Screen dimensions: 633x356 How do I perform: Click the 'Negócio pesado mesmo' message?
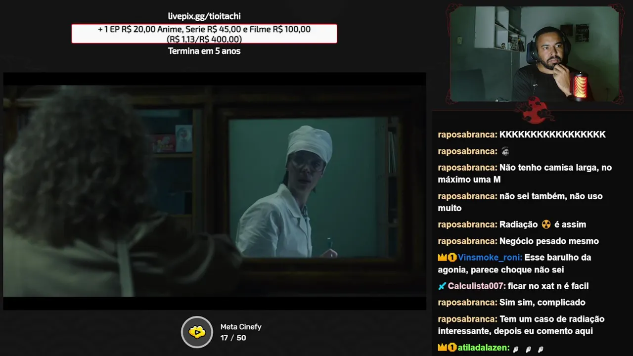549,241
